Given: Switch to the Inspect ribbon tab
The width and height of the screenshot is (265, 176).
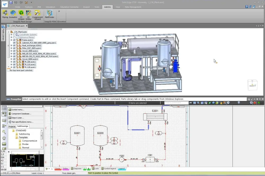Looking at the screenshot, I should coord(86,7).
